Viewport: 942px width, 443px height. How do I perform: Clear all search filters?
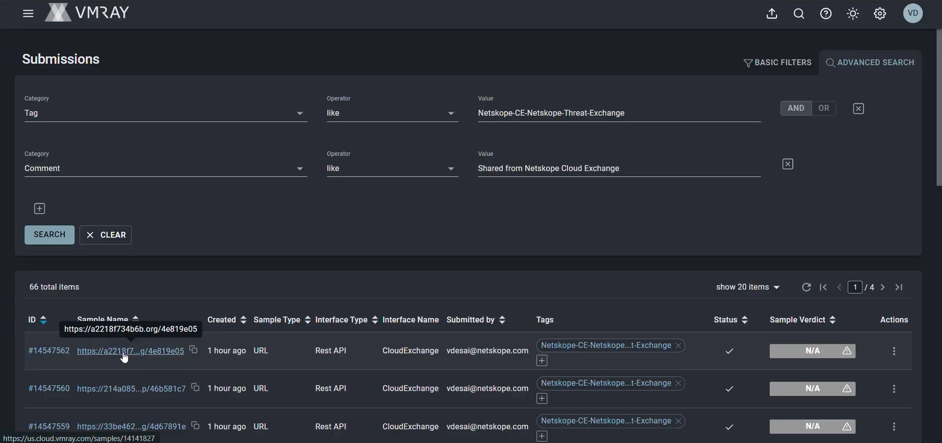pyautogui.click(x=106, y=235)
